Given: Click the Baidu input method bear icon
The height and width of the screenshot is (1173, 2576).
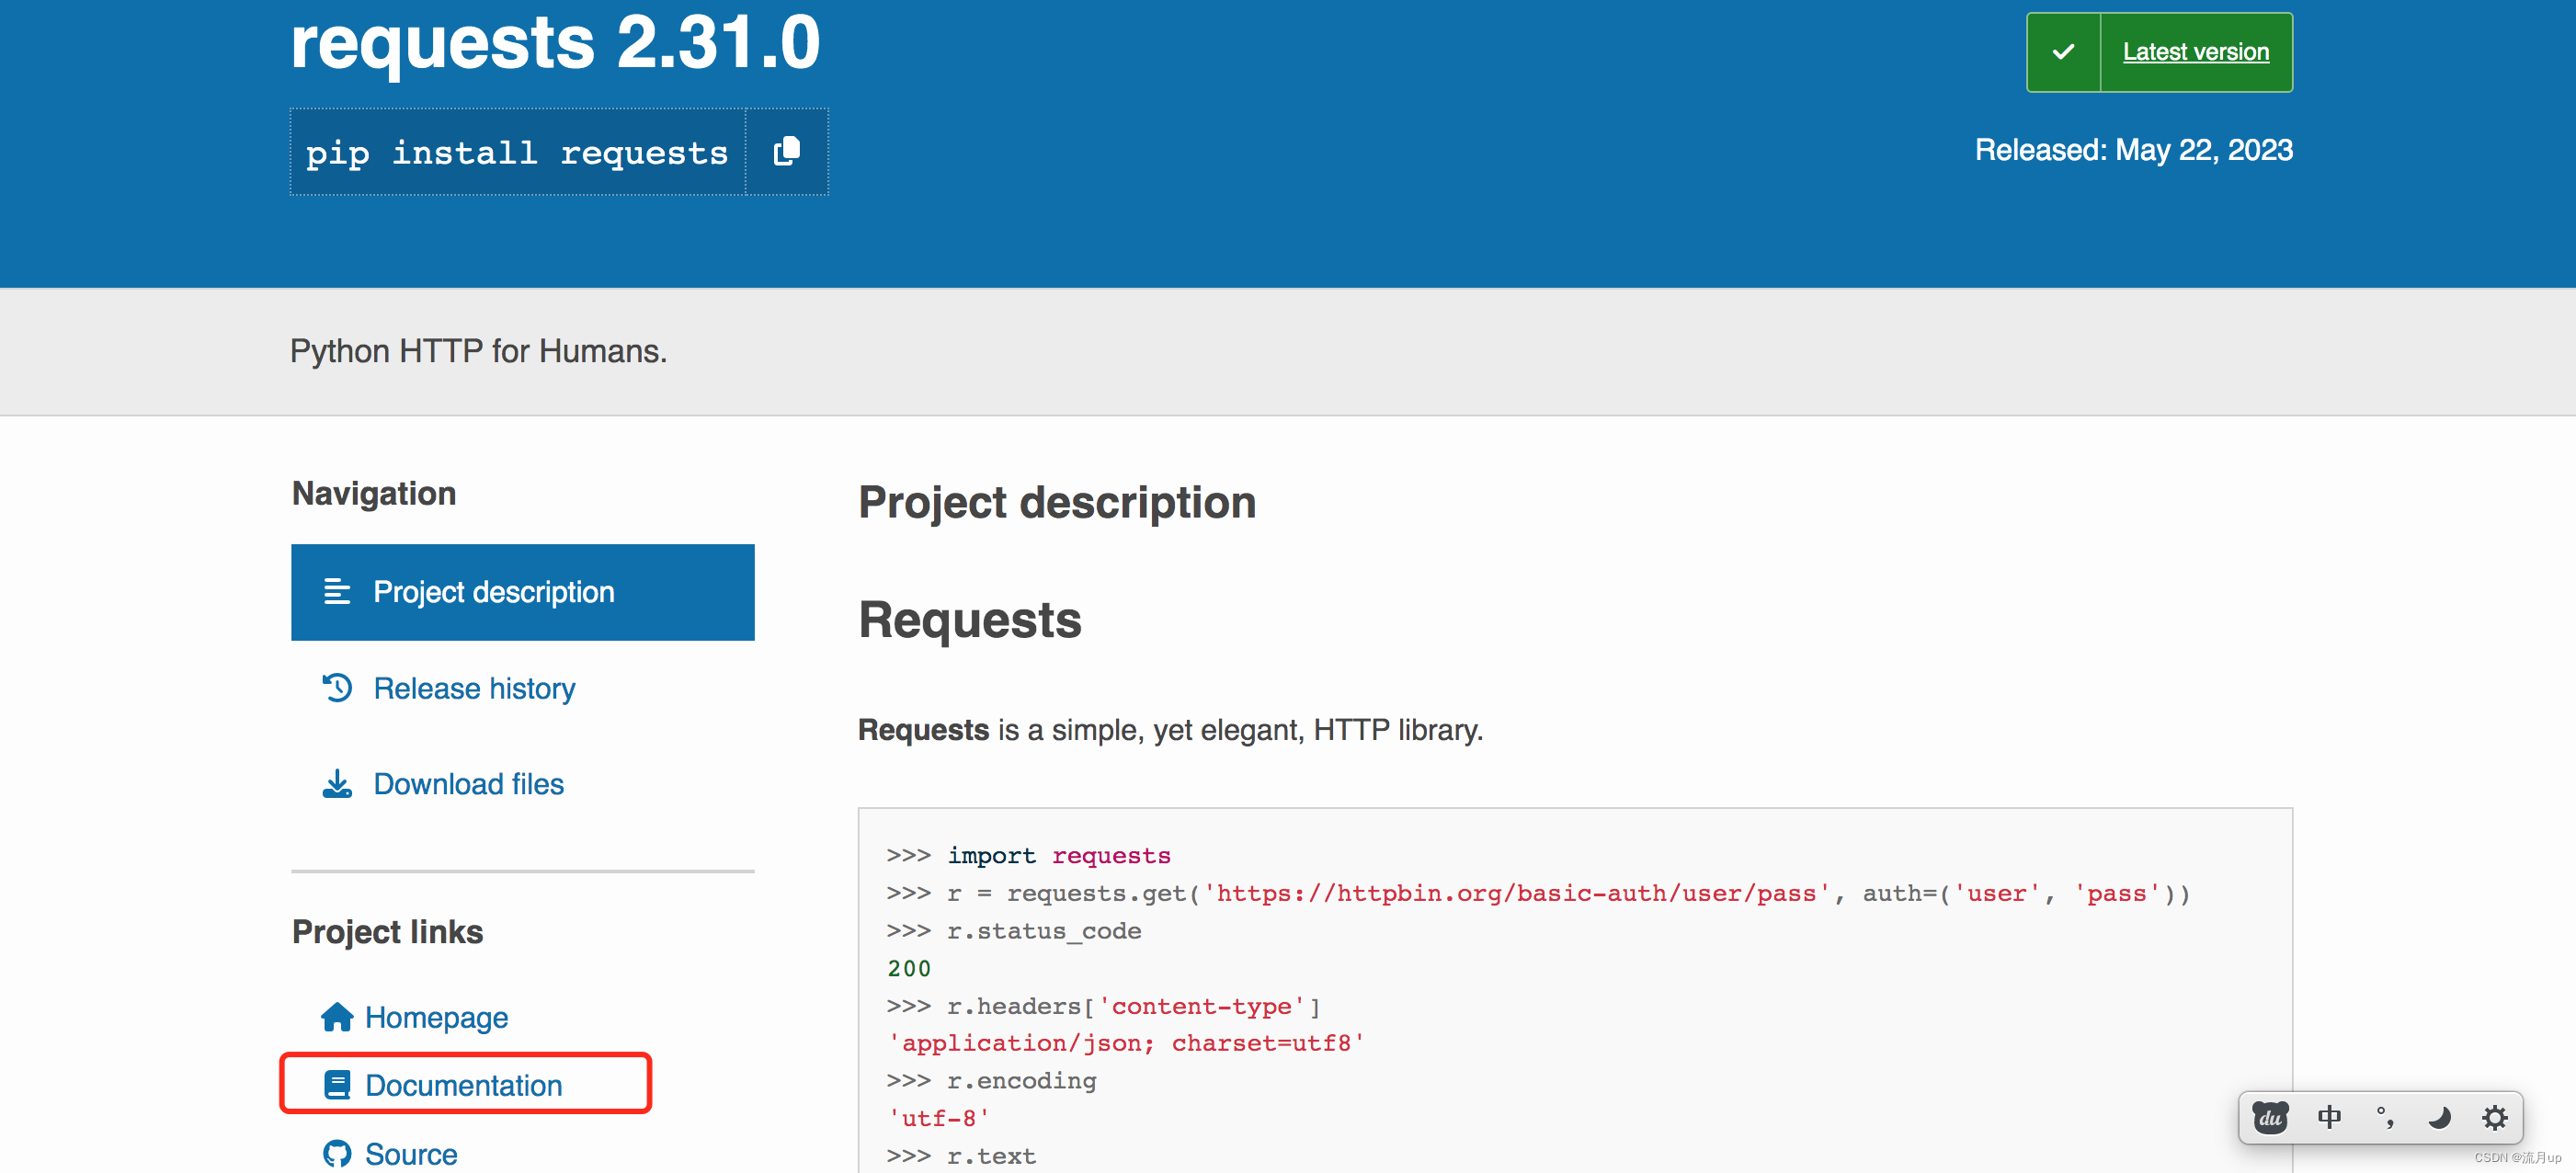Looking at the screenshot, I should tap(2270, 1117).
